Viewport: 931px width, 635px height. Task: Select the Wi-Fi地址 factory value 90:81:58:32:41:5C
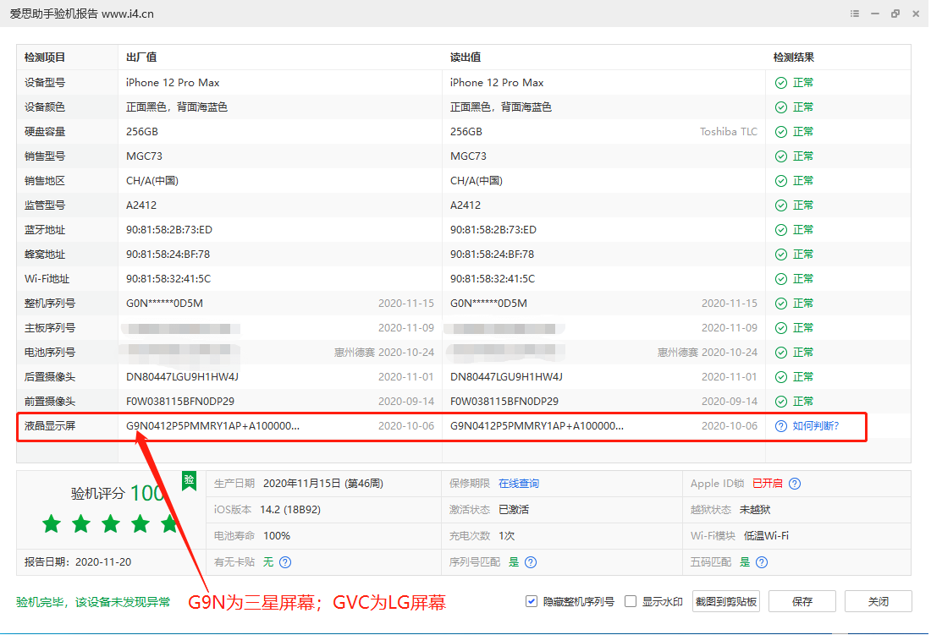point(168,279)
